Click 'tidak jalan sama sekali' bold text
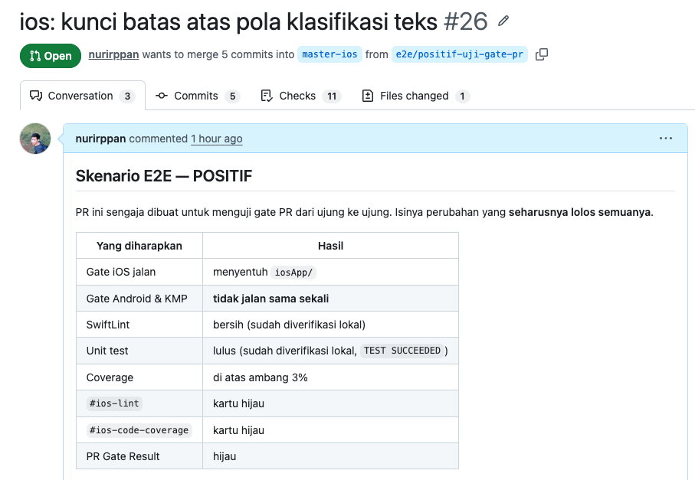 [270, 299]
